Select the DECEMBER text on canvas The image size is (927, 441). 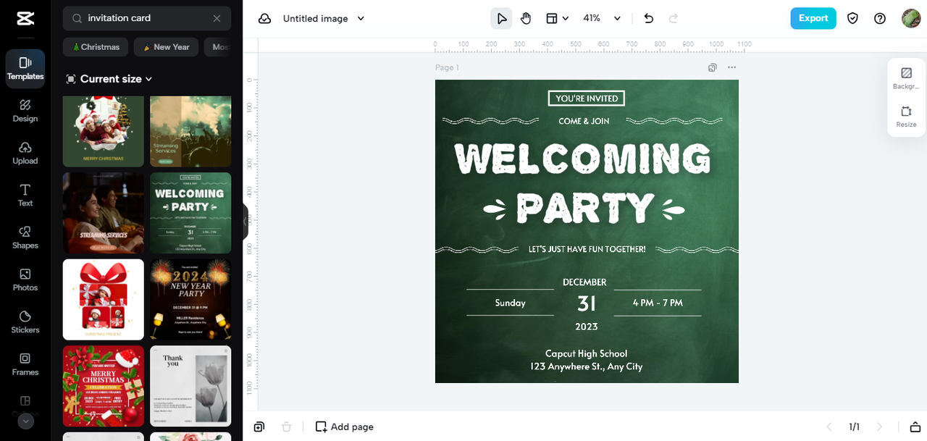pos(584,282)
